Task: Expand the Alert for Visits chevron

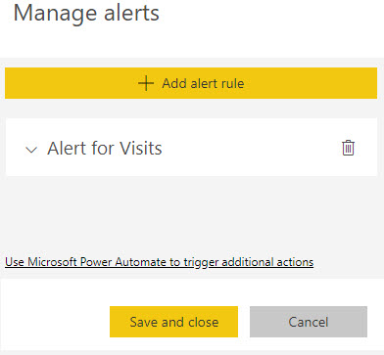Action: point(31,150)
